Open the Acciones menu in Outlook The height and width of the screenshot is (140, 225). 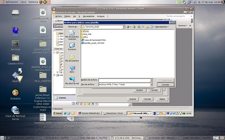pyautogui.click(x=101, y=16)
